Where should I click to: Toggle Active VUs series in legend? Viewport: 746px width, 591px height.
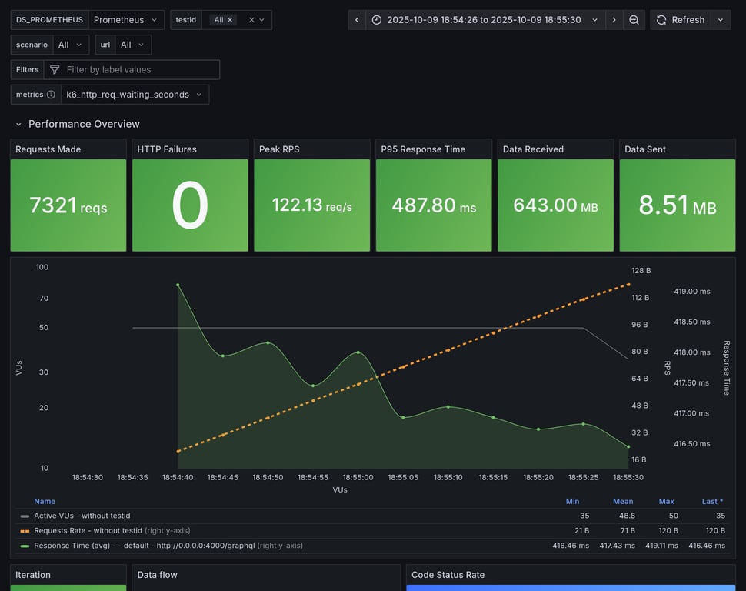click(x=82, y=516)
